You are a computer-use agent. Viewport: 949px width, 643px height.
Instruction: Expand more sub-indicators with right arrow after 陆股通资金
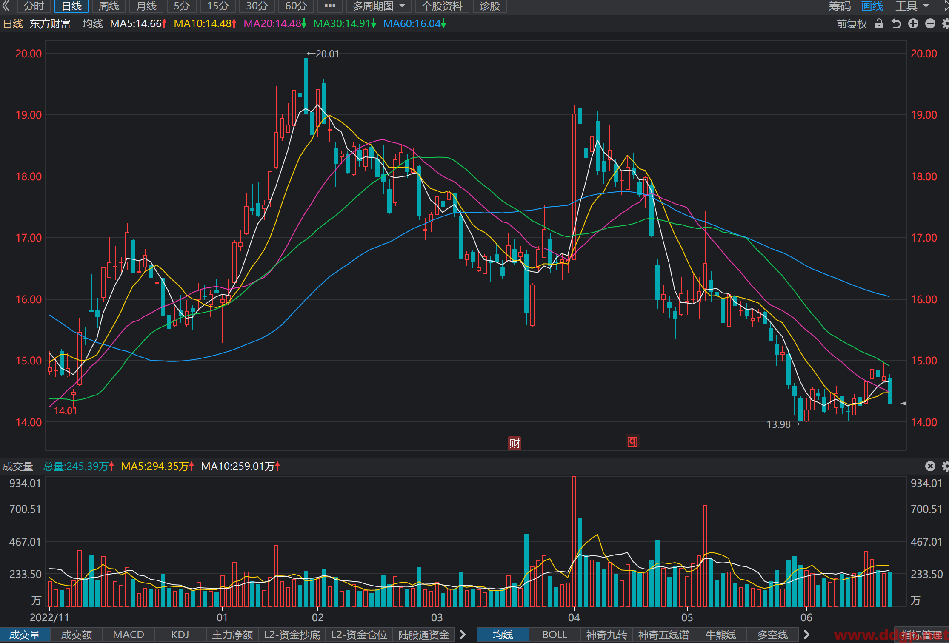click(x=463, y=634)
